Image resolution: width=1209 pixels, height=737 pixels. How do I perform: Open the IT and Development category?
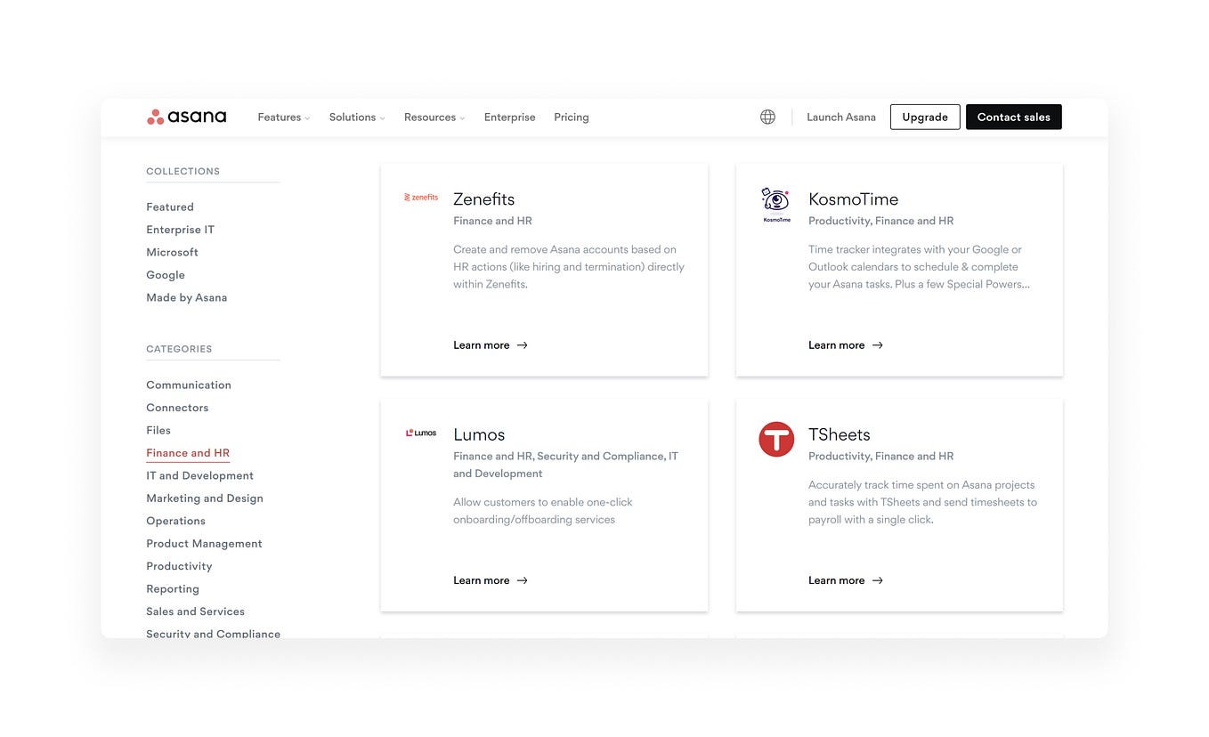point(199,474)
